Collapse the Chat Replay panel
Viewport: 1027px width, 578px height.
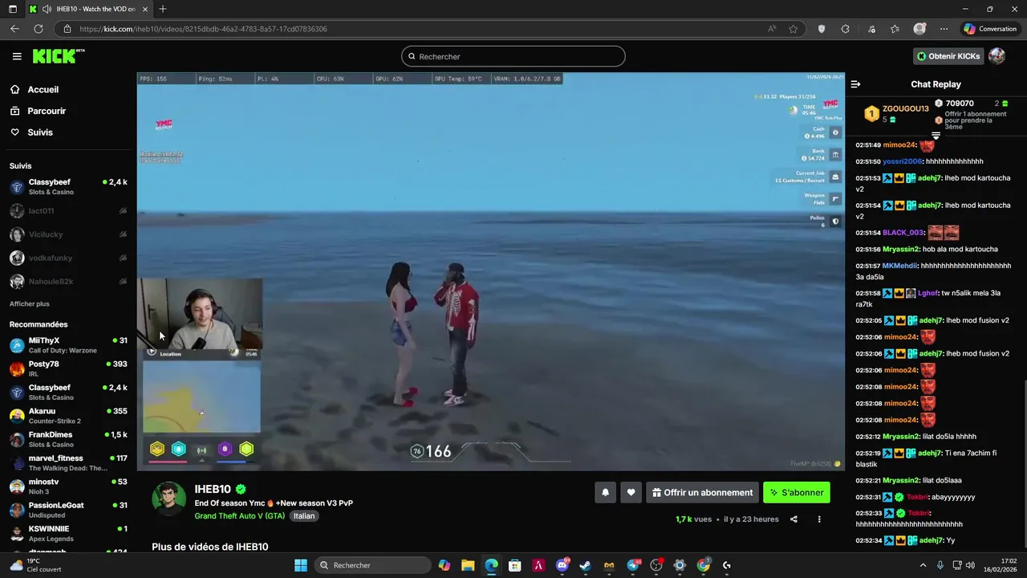(x=855, y=84)
